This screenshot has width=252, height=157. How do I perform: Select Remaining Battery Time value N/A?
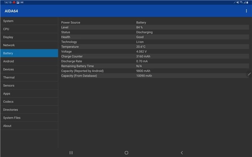tap(139, 66)
